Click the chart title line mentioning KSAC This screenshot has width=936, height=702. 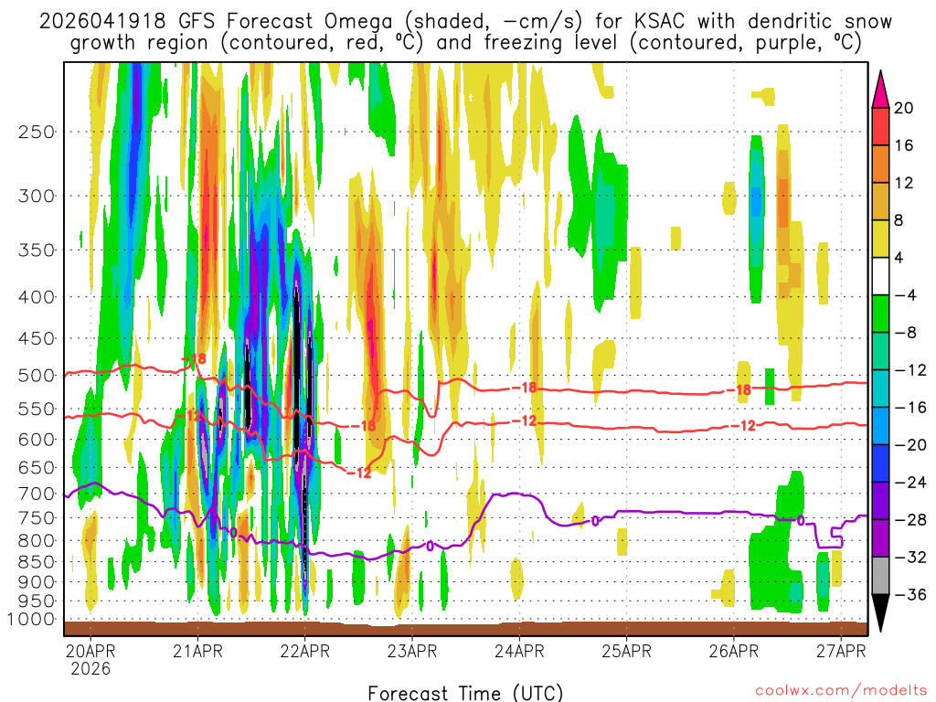click(465, 22)
